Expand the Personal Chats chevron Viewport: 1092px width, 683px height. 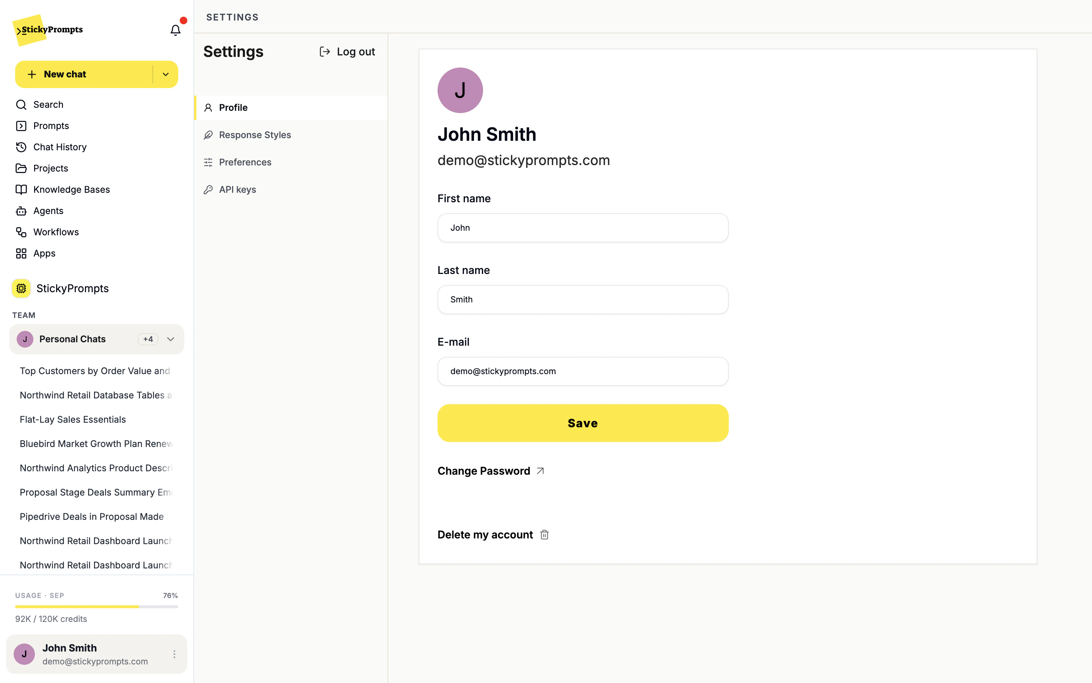pyautogui.click(x=171, y=339)
